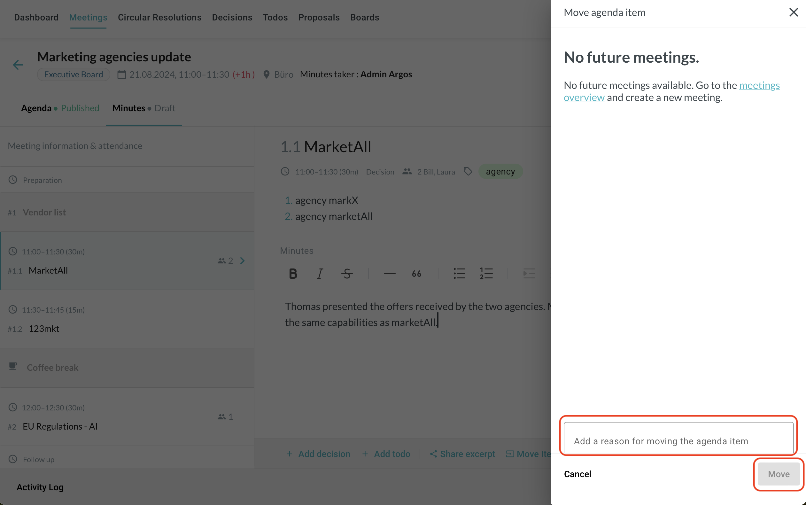The height and width of the screenshot is (505, 806).
Task: Expand MarketAll item chevron arrow
Action: (x=242, y=261)
